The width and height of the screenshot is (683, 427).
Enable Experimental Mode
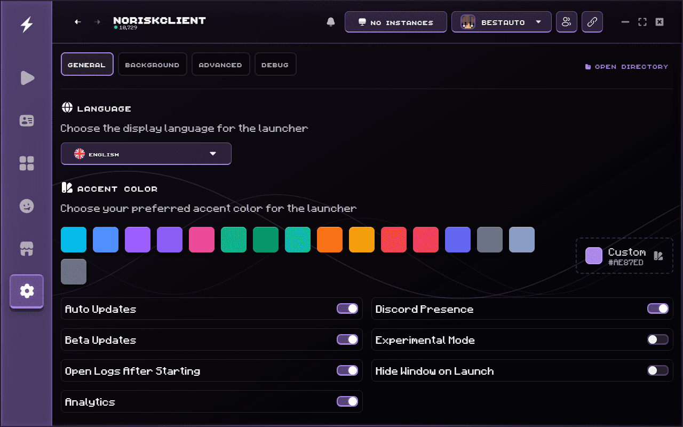[x=658, y=339]
